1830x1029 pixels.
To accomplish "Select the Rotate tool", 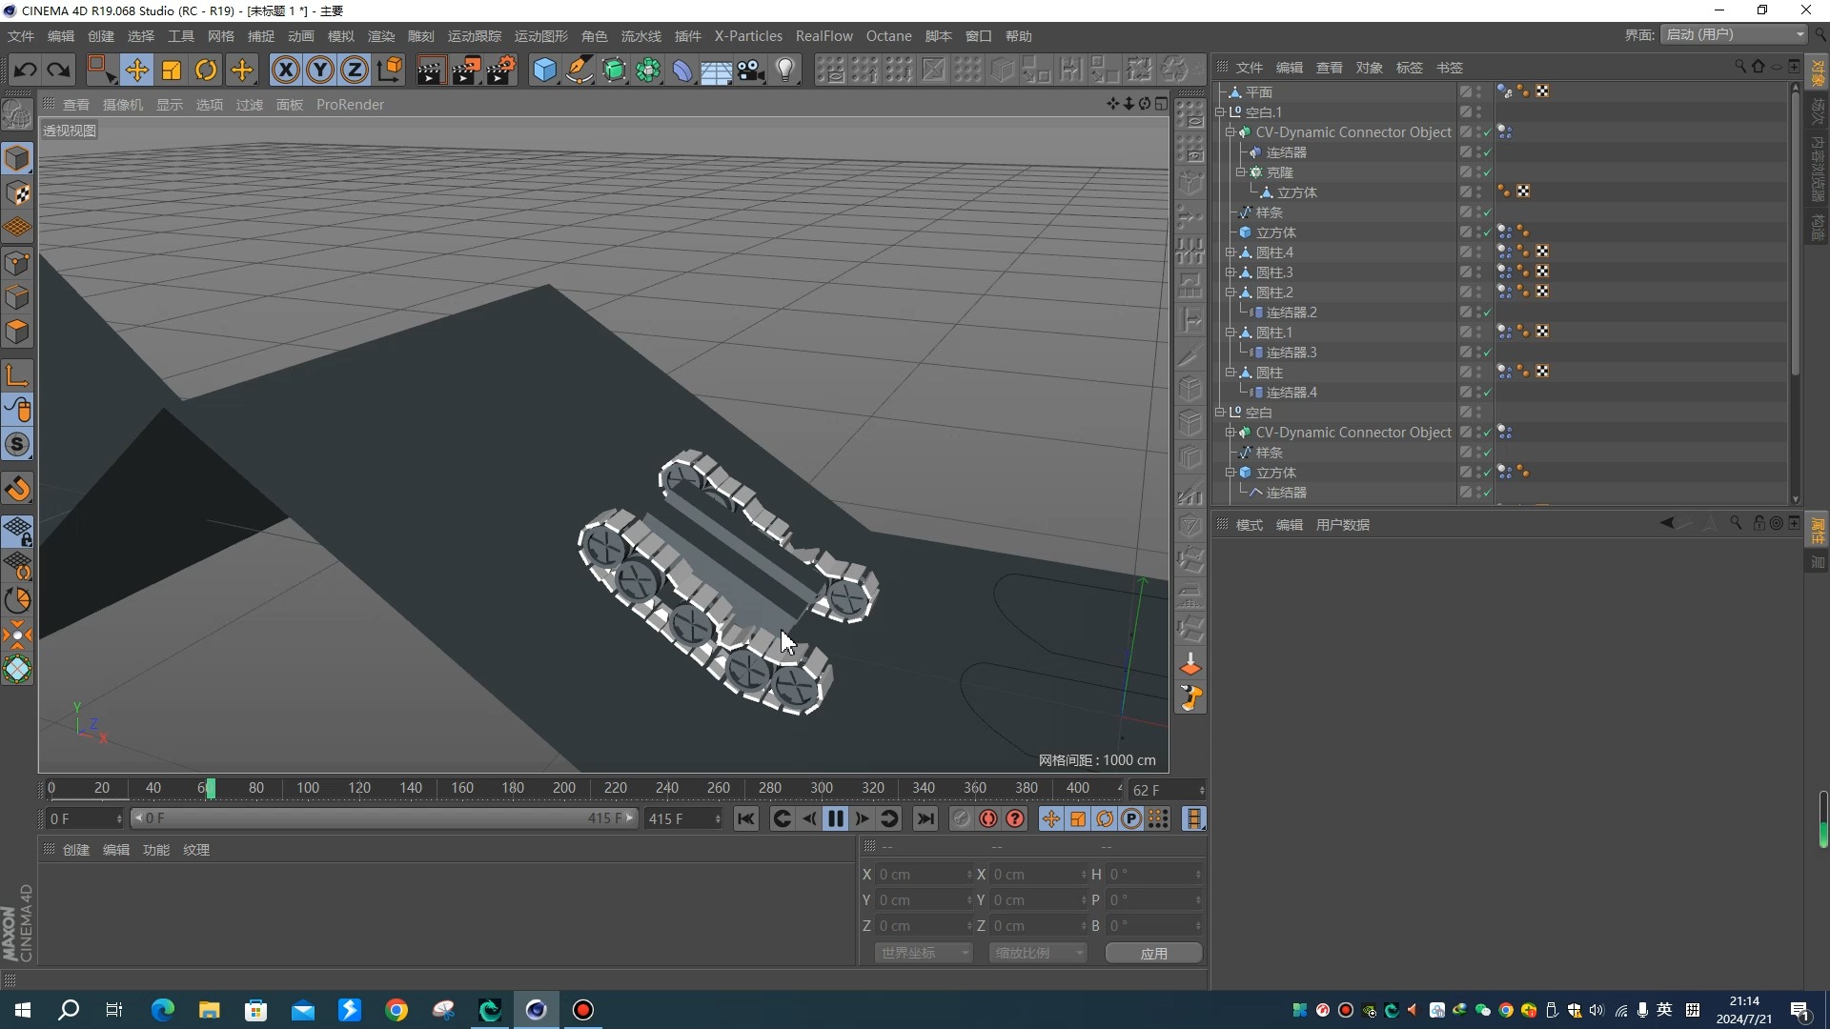I will (x=206, y=70).
